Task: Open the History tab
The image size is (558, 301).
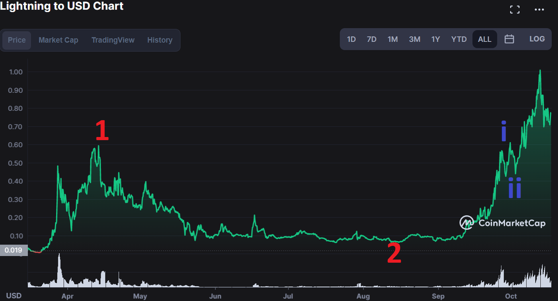Action: coord(160,40)
